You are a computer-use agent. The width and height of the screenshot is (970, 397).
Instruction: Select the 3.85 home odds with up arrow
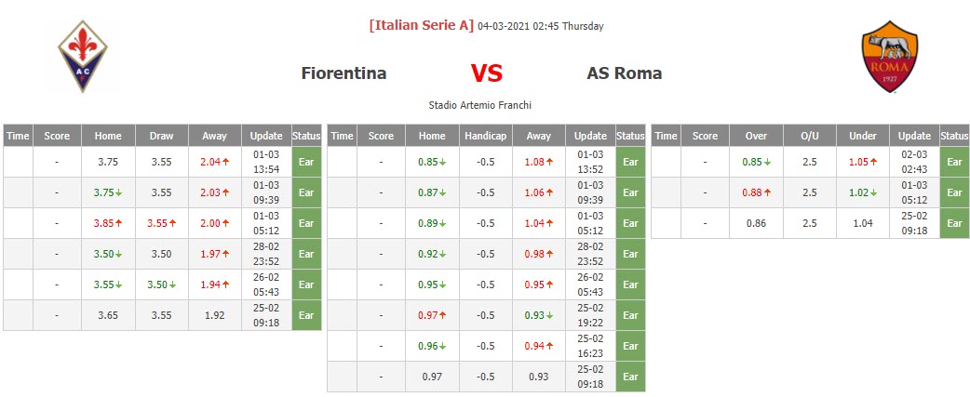(x=108, y=223)
